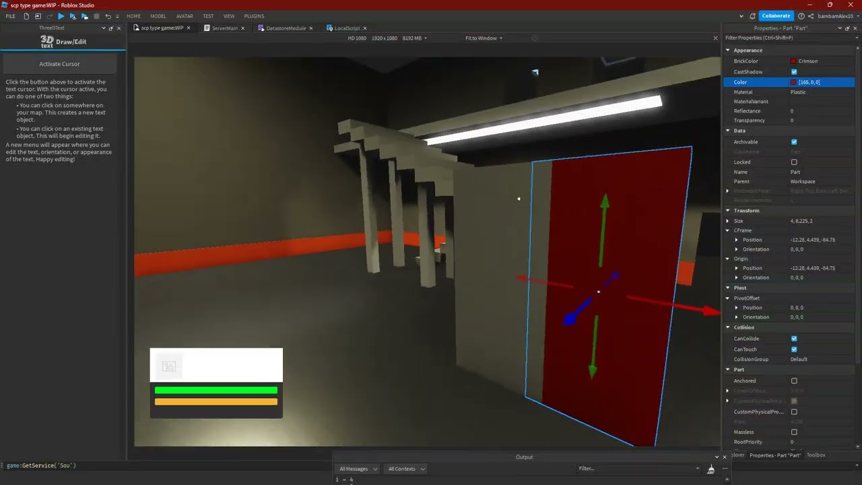Close the ServerMain script tab

[242, 28]
